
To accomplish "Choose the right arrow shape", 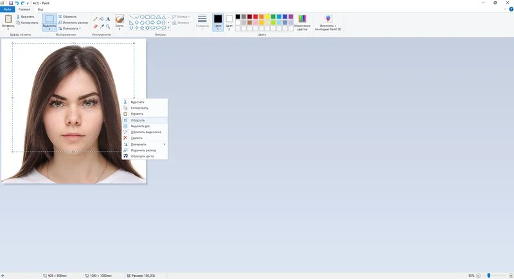I will (153, 22).
